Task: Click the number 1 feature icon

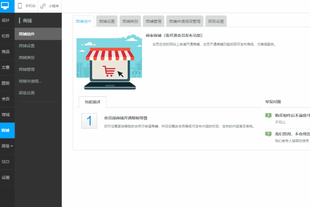Action: click(x=89, y=121)
